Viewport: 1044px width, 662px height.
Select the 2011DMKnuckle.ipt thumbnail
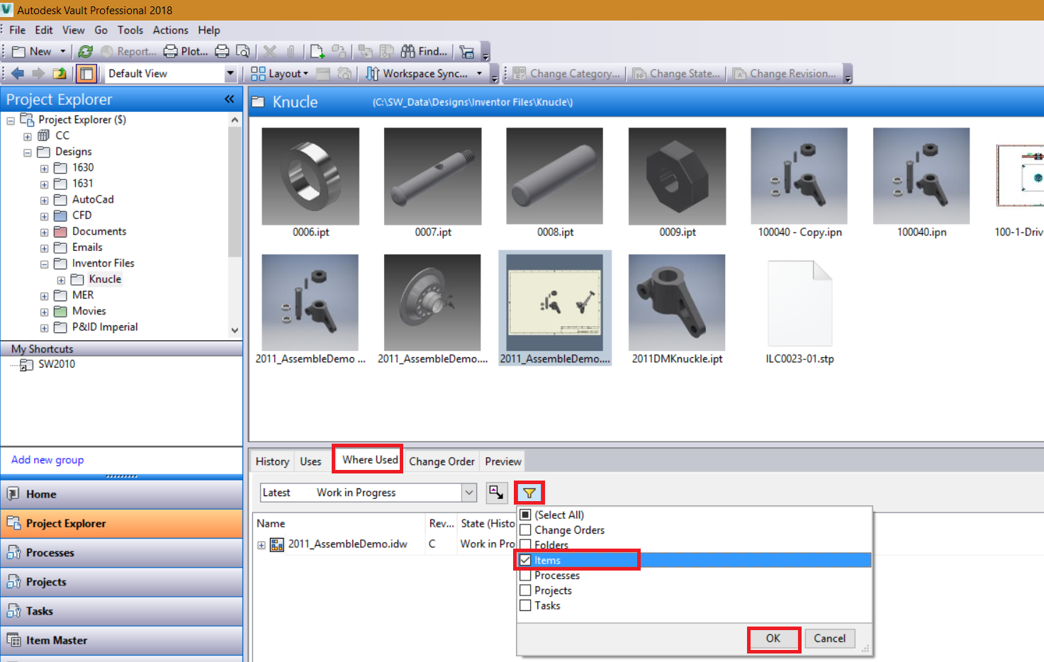point(677,303)
